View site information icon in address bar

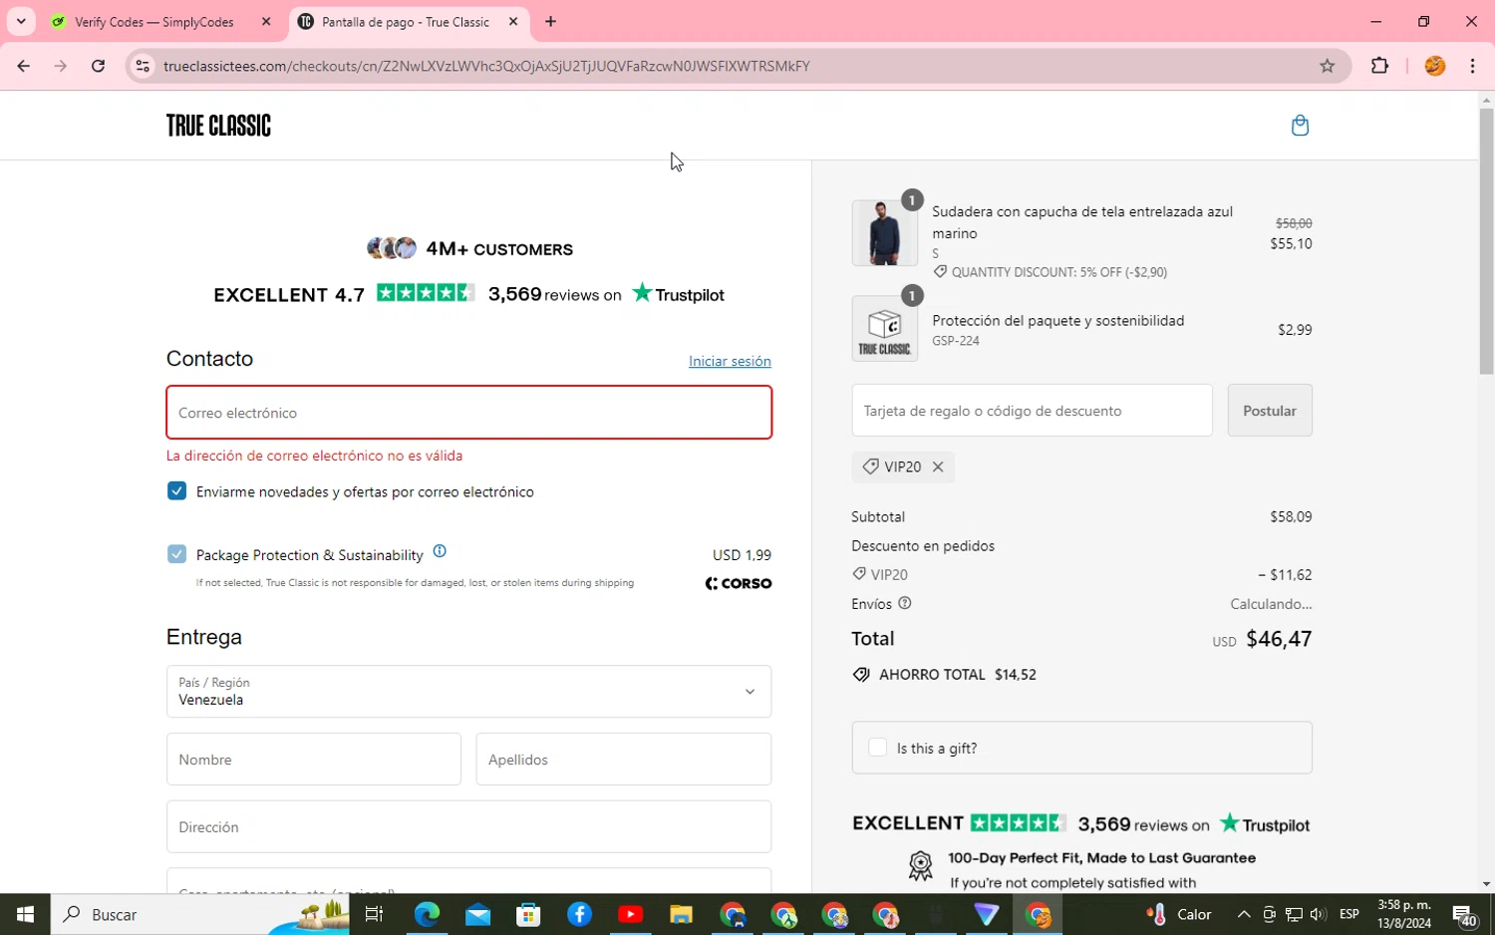pyautogui.click(x=143, y=66)
